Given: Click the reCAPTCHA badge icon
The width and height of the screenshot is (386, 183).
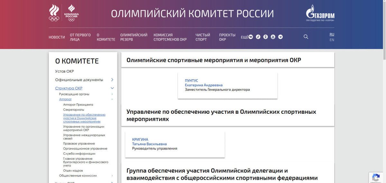Looking at the screenshot, I should 375,178.
